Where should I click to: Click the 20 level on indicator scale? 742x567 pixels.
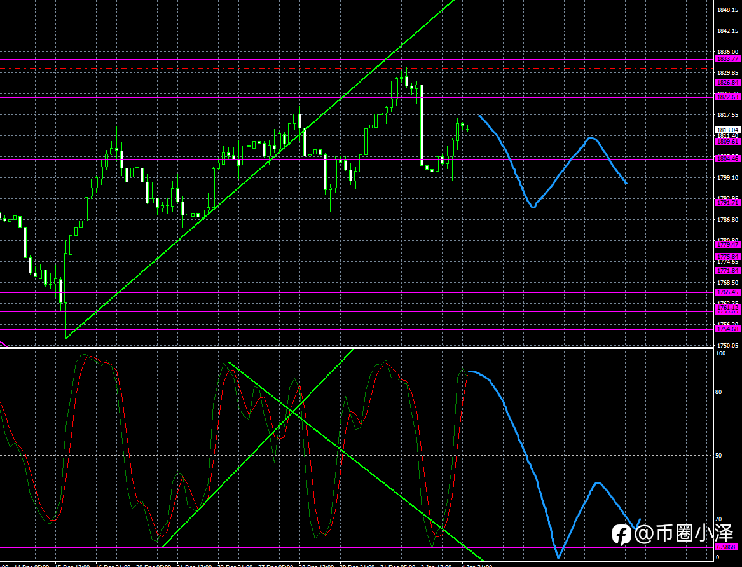pos(719,519)
